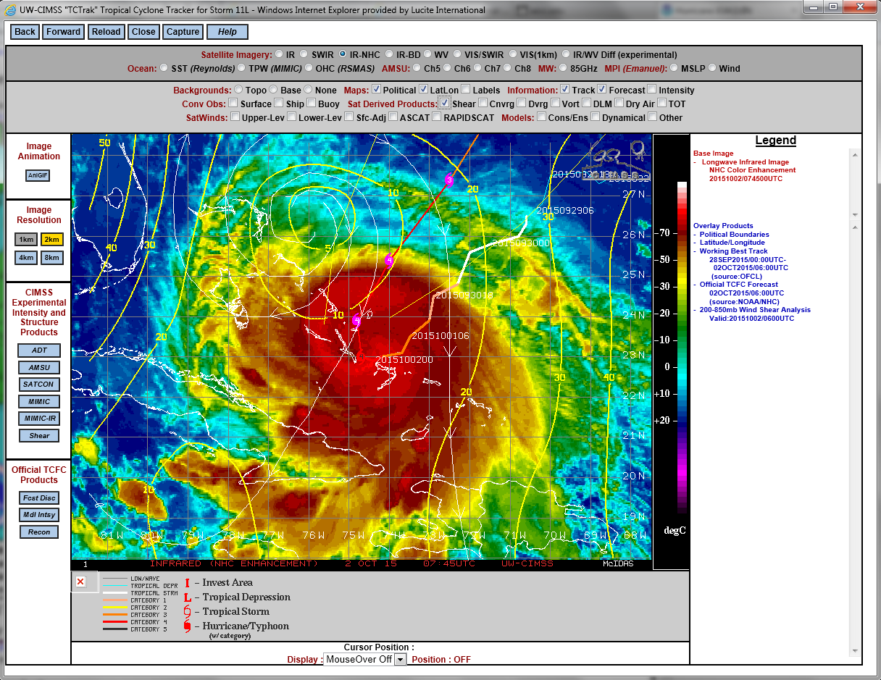This screenshot has height=680, width=881.
Task: Open the ADT intensity product
Action: tap(39, 351)
